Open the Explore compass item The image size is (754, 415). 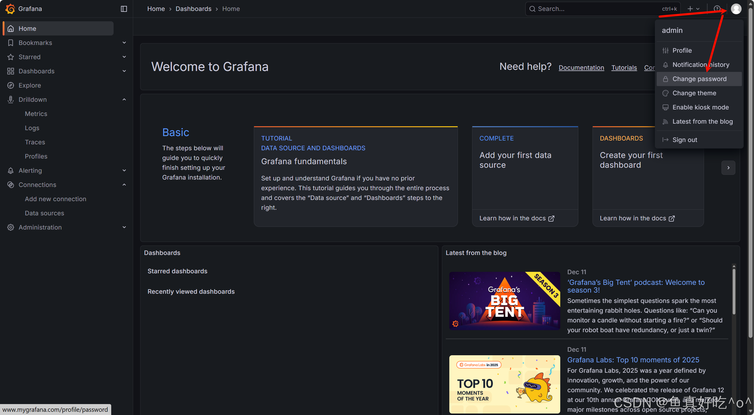coord(30,85)
